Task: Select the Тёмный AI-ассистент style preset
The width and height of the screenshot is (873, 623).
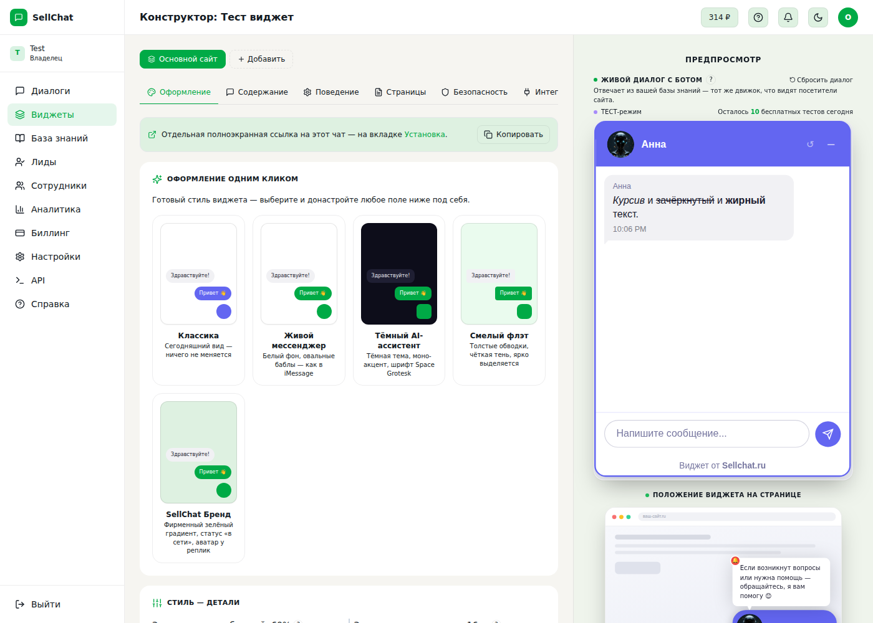Action: tap(399, 300)
